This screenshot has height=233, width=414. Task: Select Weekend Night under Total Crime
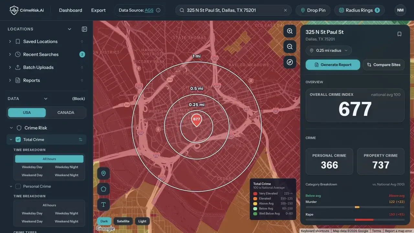[x=67, y=175]
